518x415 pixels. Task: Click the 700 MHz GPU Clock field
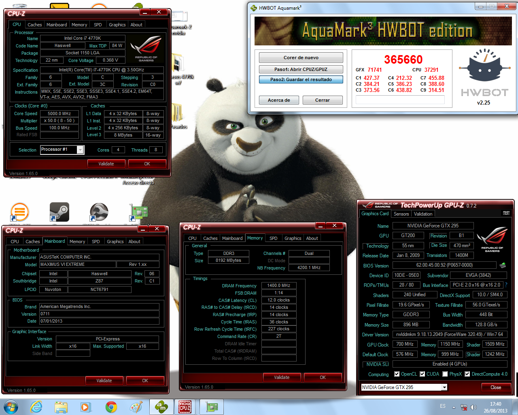tap(405, 344)
